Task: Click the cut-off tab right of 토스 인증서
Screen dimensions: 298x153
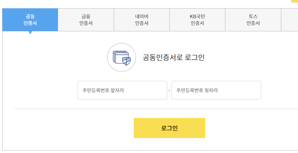Action: pyautogui.click(x=289, y=20)
